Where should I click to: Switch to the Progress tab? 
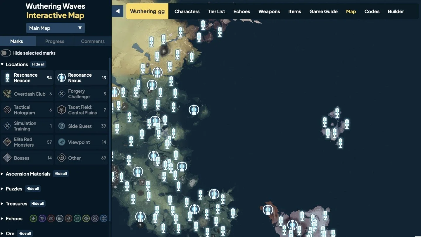pyautogui.click(x=55, y=41)
